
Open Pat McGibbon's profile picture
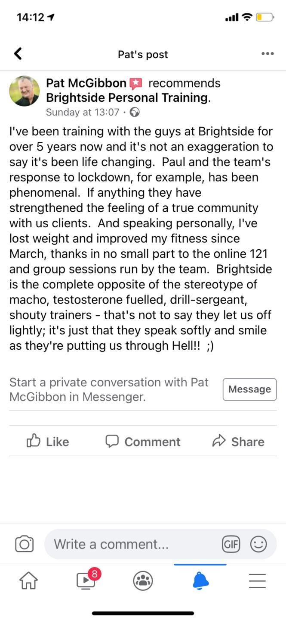(x=25, y=91)
